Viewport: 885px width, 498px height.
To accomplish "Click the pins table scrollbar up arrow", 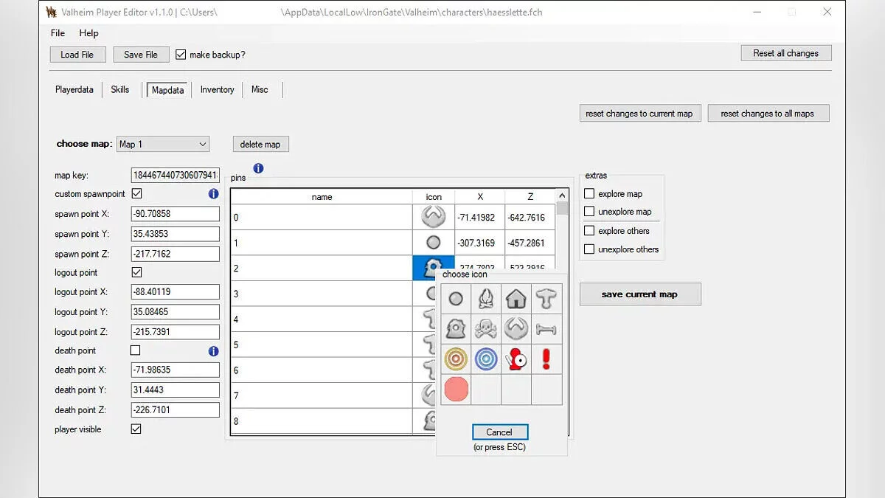I will (563, 196).
